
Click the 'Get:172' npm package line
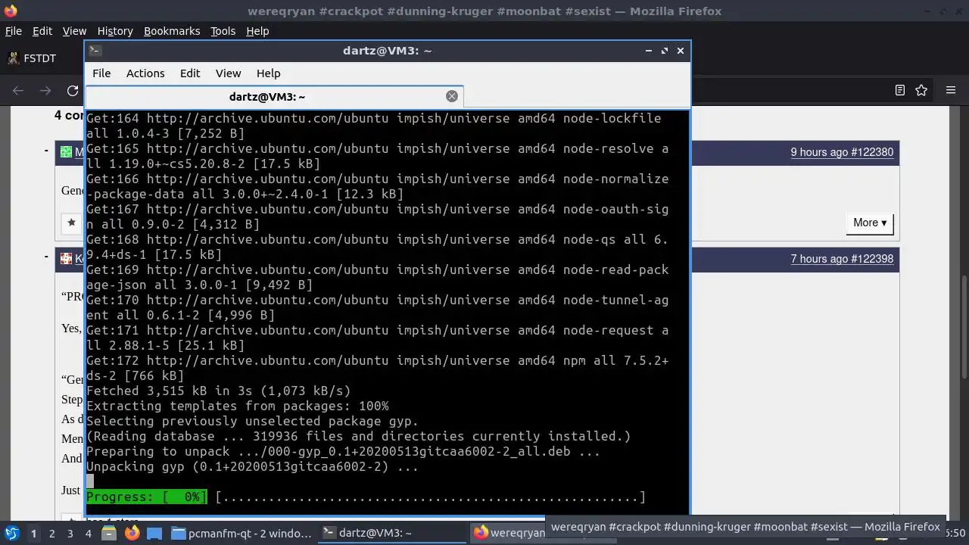pyautogui.click(x=377, y=369)
